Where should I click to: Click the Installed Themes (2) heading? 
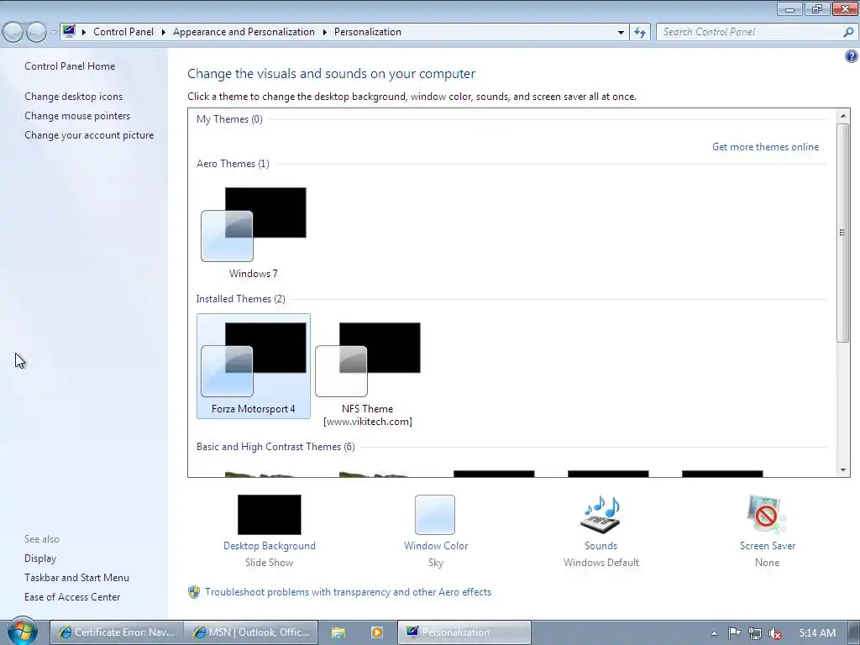241,298
